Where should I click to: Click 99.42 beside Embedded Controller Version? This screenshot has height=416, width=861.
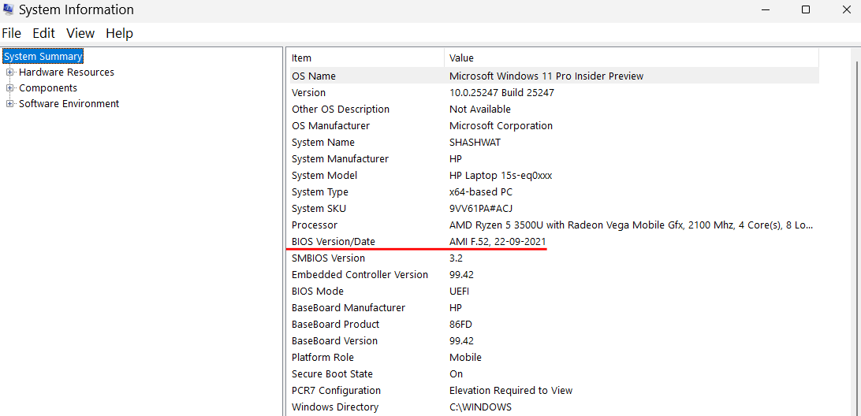click(x=461, y=274)
